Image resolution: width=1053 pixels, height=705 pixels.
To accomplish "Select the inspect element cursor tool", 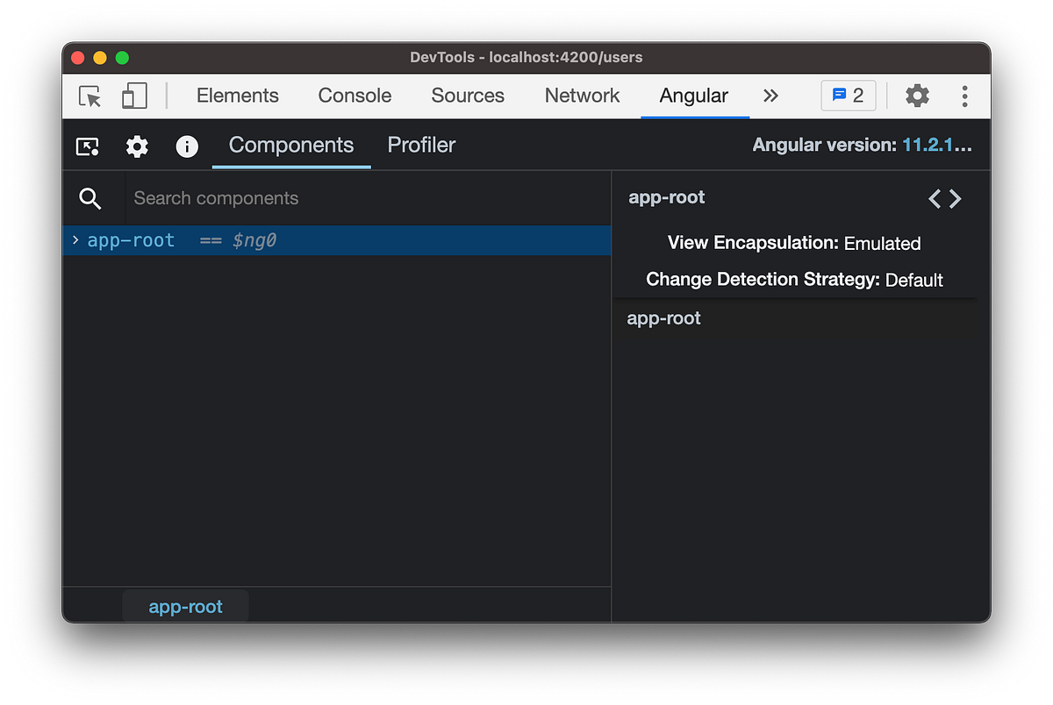I will coord(89,97).
